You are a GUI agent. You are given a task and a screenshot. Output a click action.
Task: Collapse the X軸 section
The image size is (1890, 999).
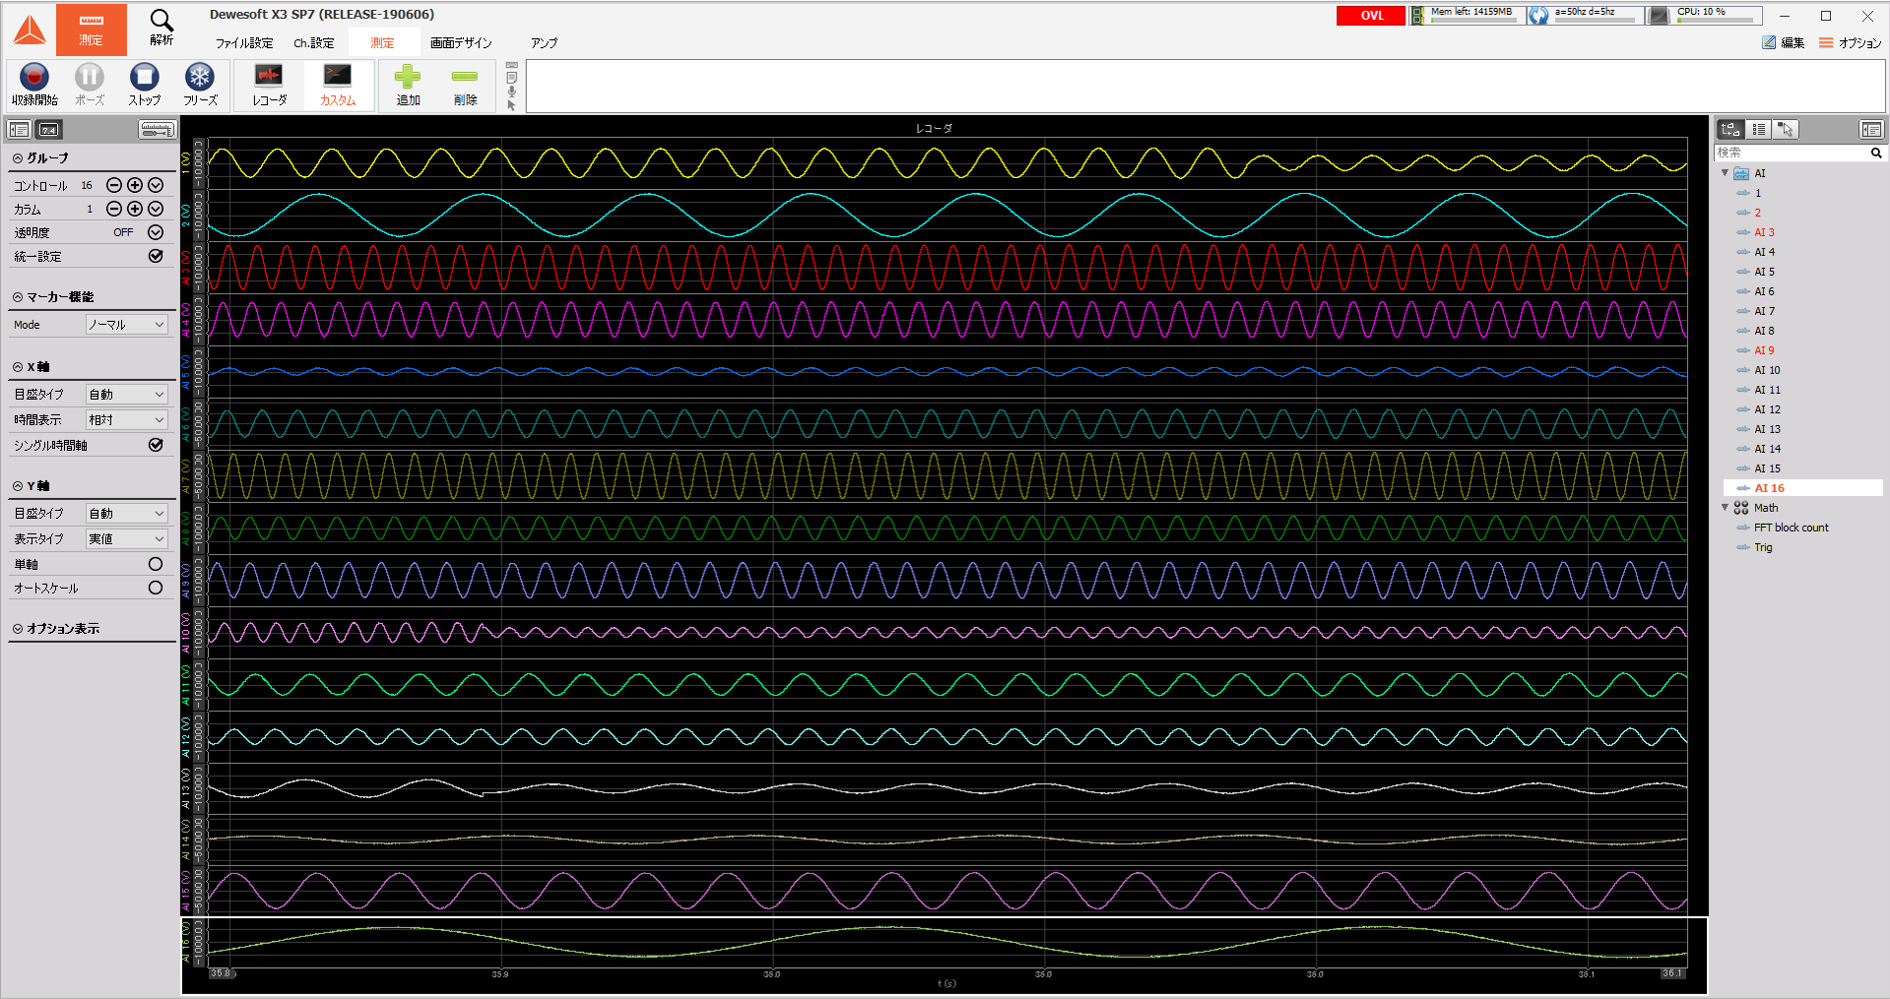click(x=18, y=366)
